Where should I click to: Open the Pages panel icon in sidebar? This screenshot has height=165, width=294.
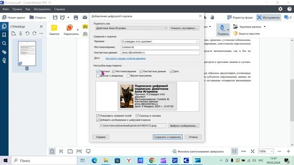[4, 26]
